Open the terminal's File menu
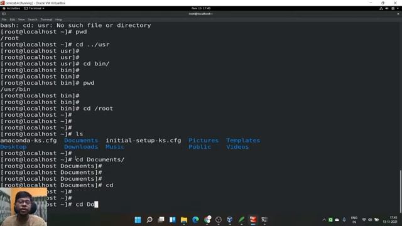Viewport: 402px width, 226px height. coord(4,19)
